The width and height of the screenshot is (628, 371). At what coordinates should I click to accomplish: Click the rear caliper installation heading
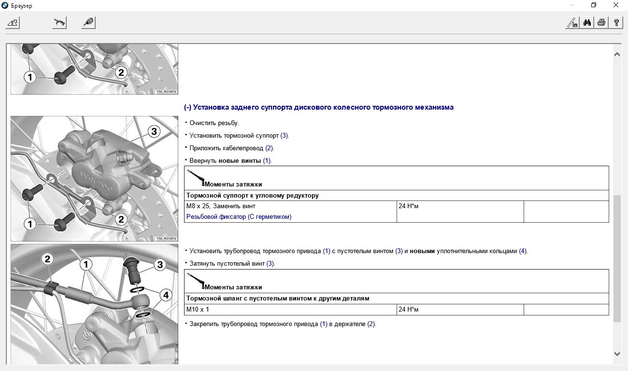point(319,107)
